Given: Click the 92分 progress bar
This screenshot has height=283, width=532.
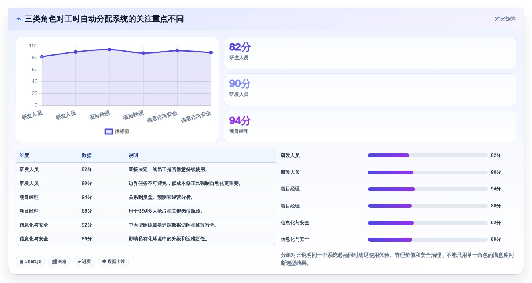Looking at the screenshot, I should 428,223.
